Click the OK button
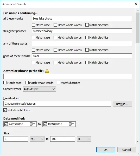Image resolution: width=140 pixels, height=156 pixels. 106,150
